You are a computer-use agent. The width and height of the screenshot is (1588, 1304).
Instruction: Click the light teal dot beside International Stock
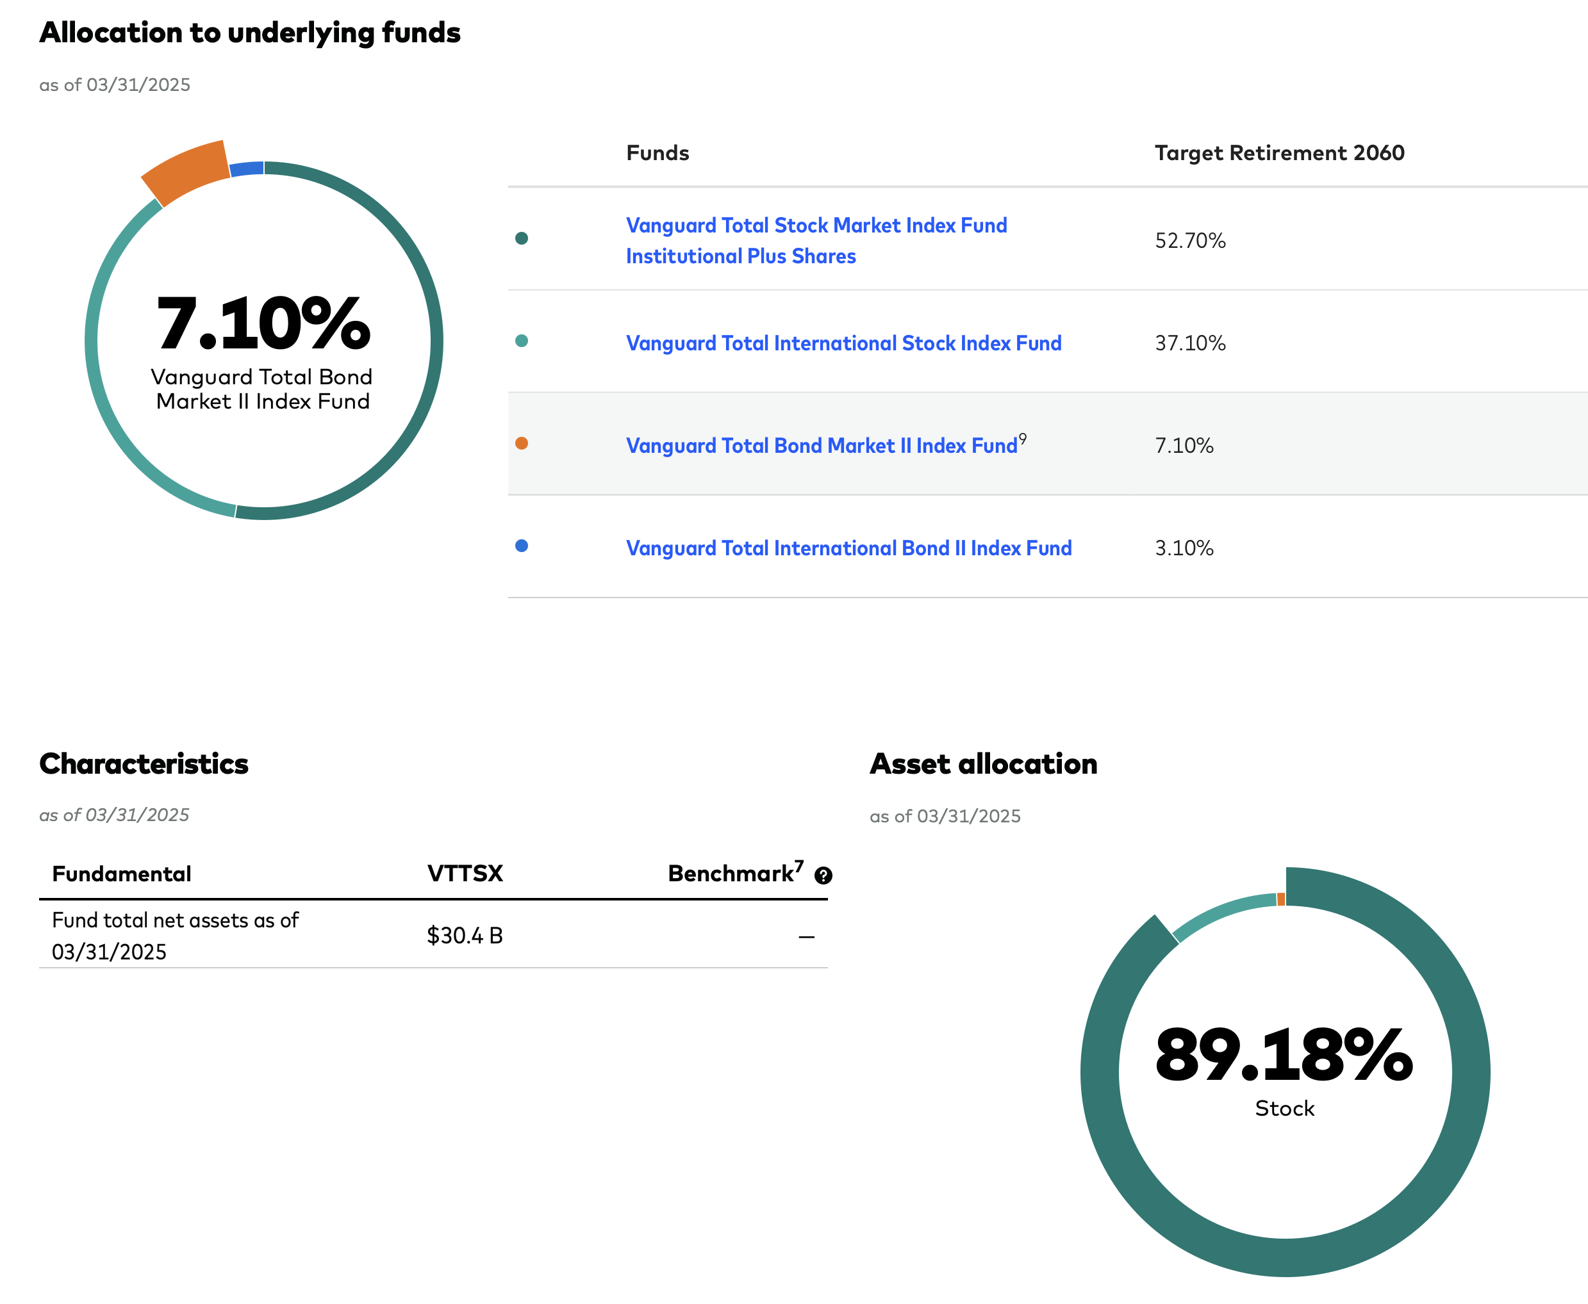point(522,341)
